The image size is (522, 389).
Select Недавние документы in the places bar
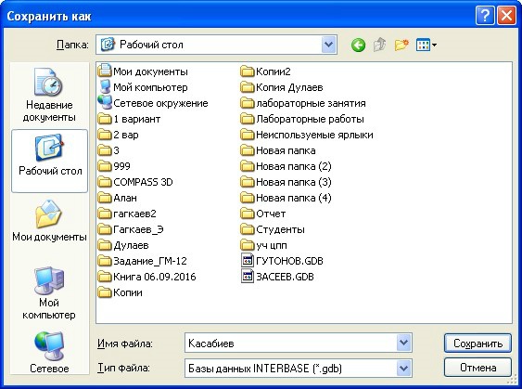[x=49, y=95]
